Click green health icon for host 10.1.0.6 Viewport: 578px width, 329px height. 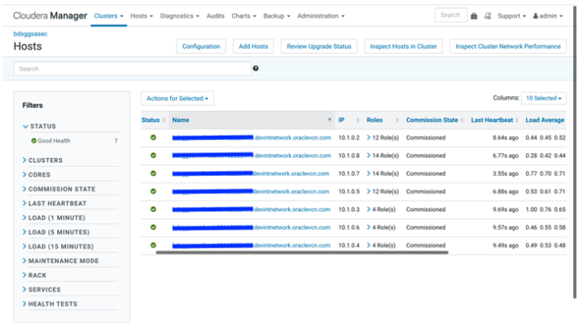[x=153, y=227]
